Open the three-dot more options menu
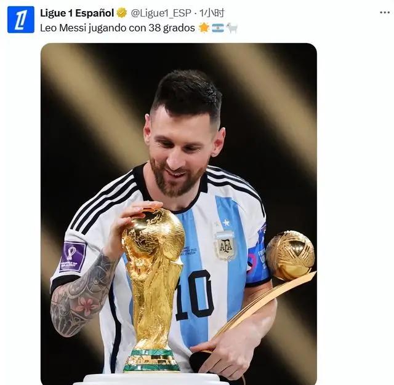This screenshot has width=394, height=385. point(384,12)
